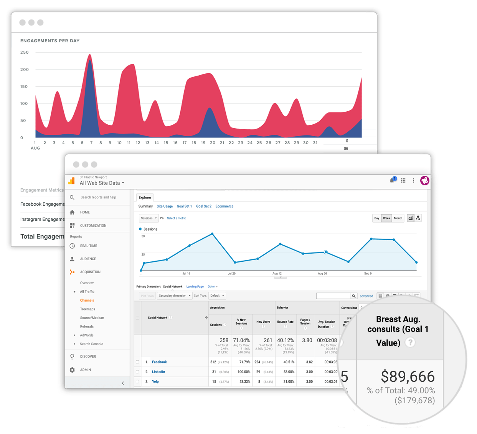Click the Home house icon
Image resolution: width=477 pixels, height=434 pixels.
click(72, 212)
